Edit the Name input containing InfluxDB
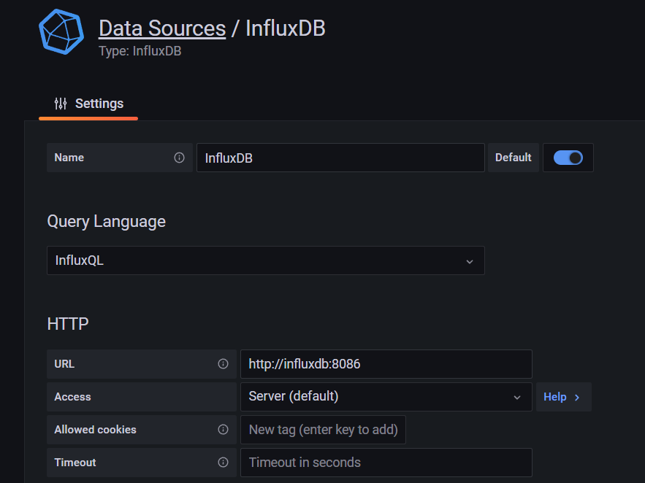Screen dimensions: 645x483 click(340, 158)
